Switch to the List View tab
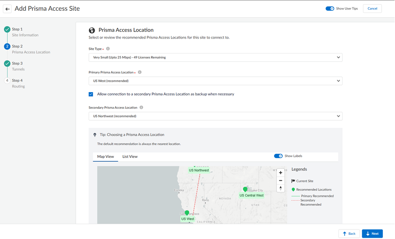 click(130, 157)
